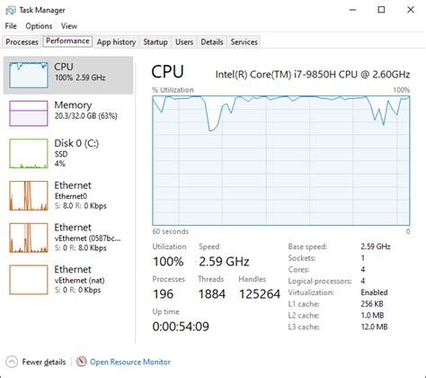Show the Details tab
Viewport: 426px width, 378px height.
[212, 42]
